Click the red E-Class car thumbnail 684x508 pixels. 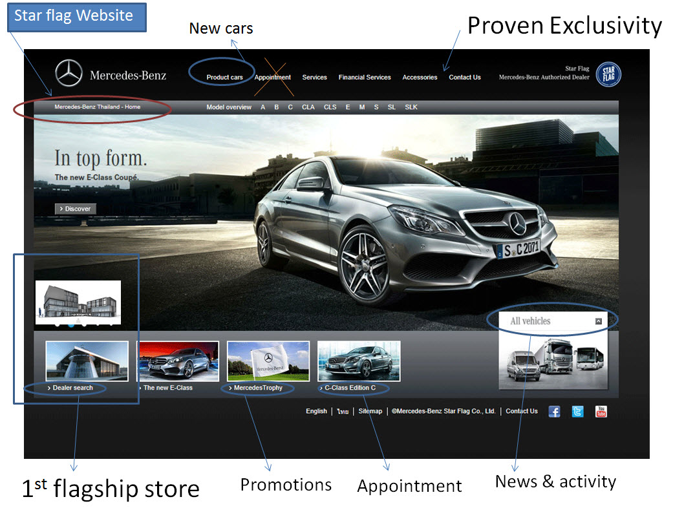click(x=178, y=361)
